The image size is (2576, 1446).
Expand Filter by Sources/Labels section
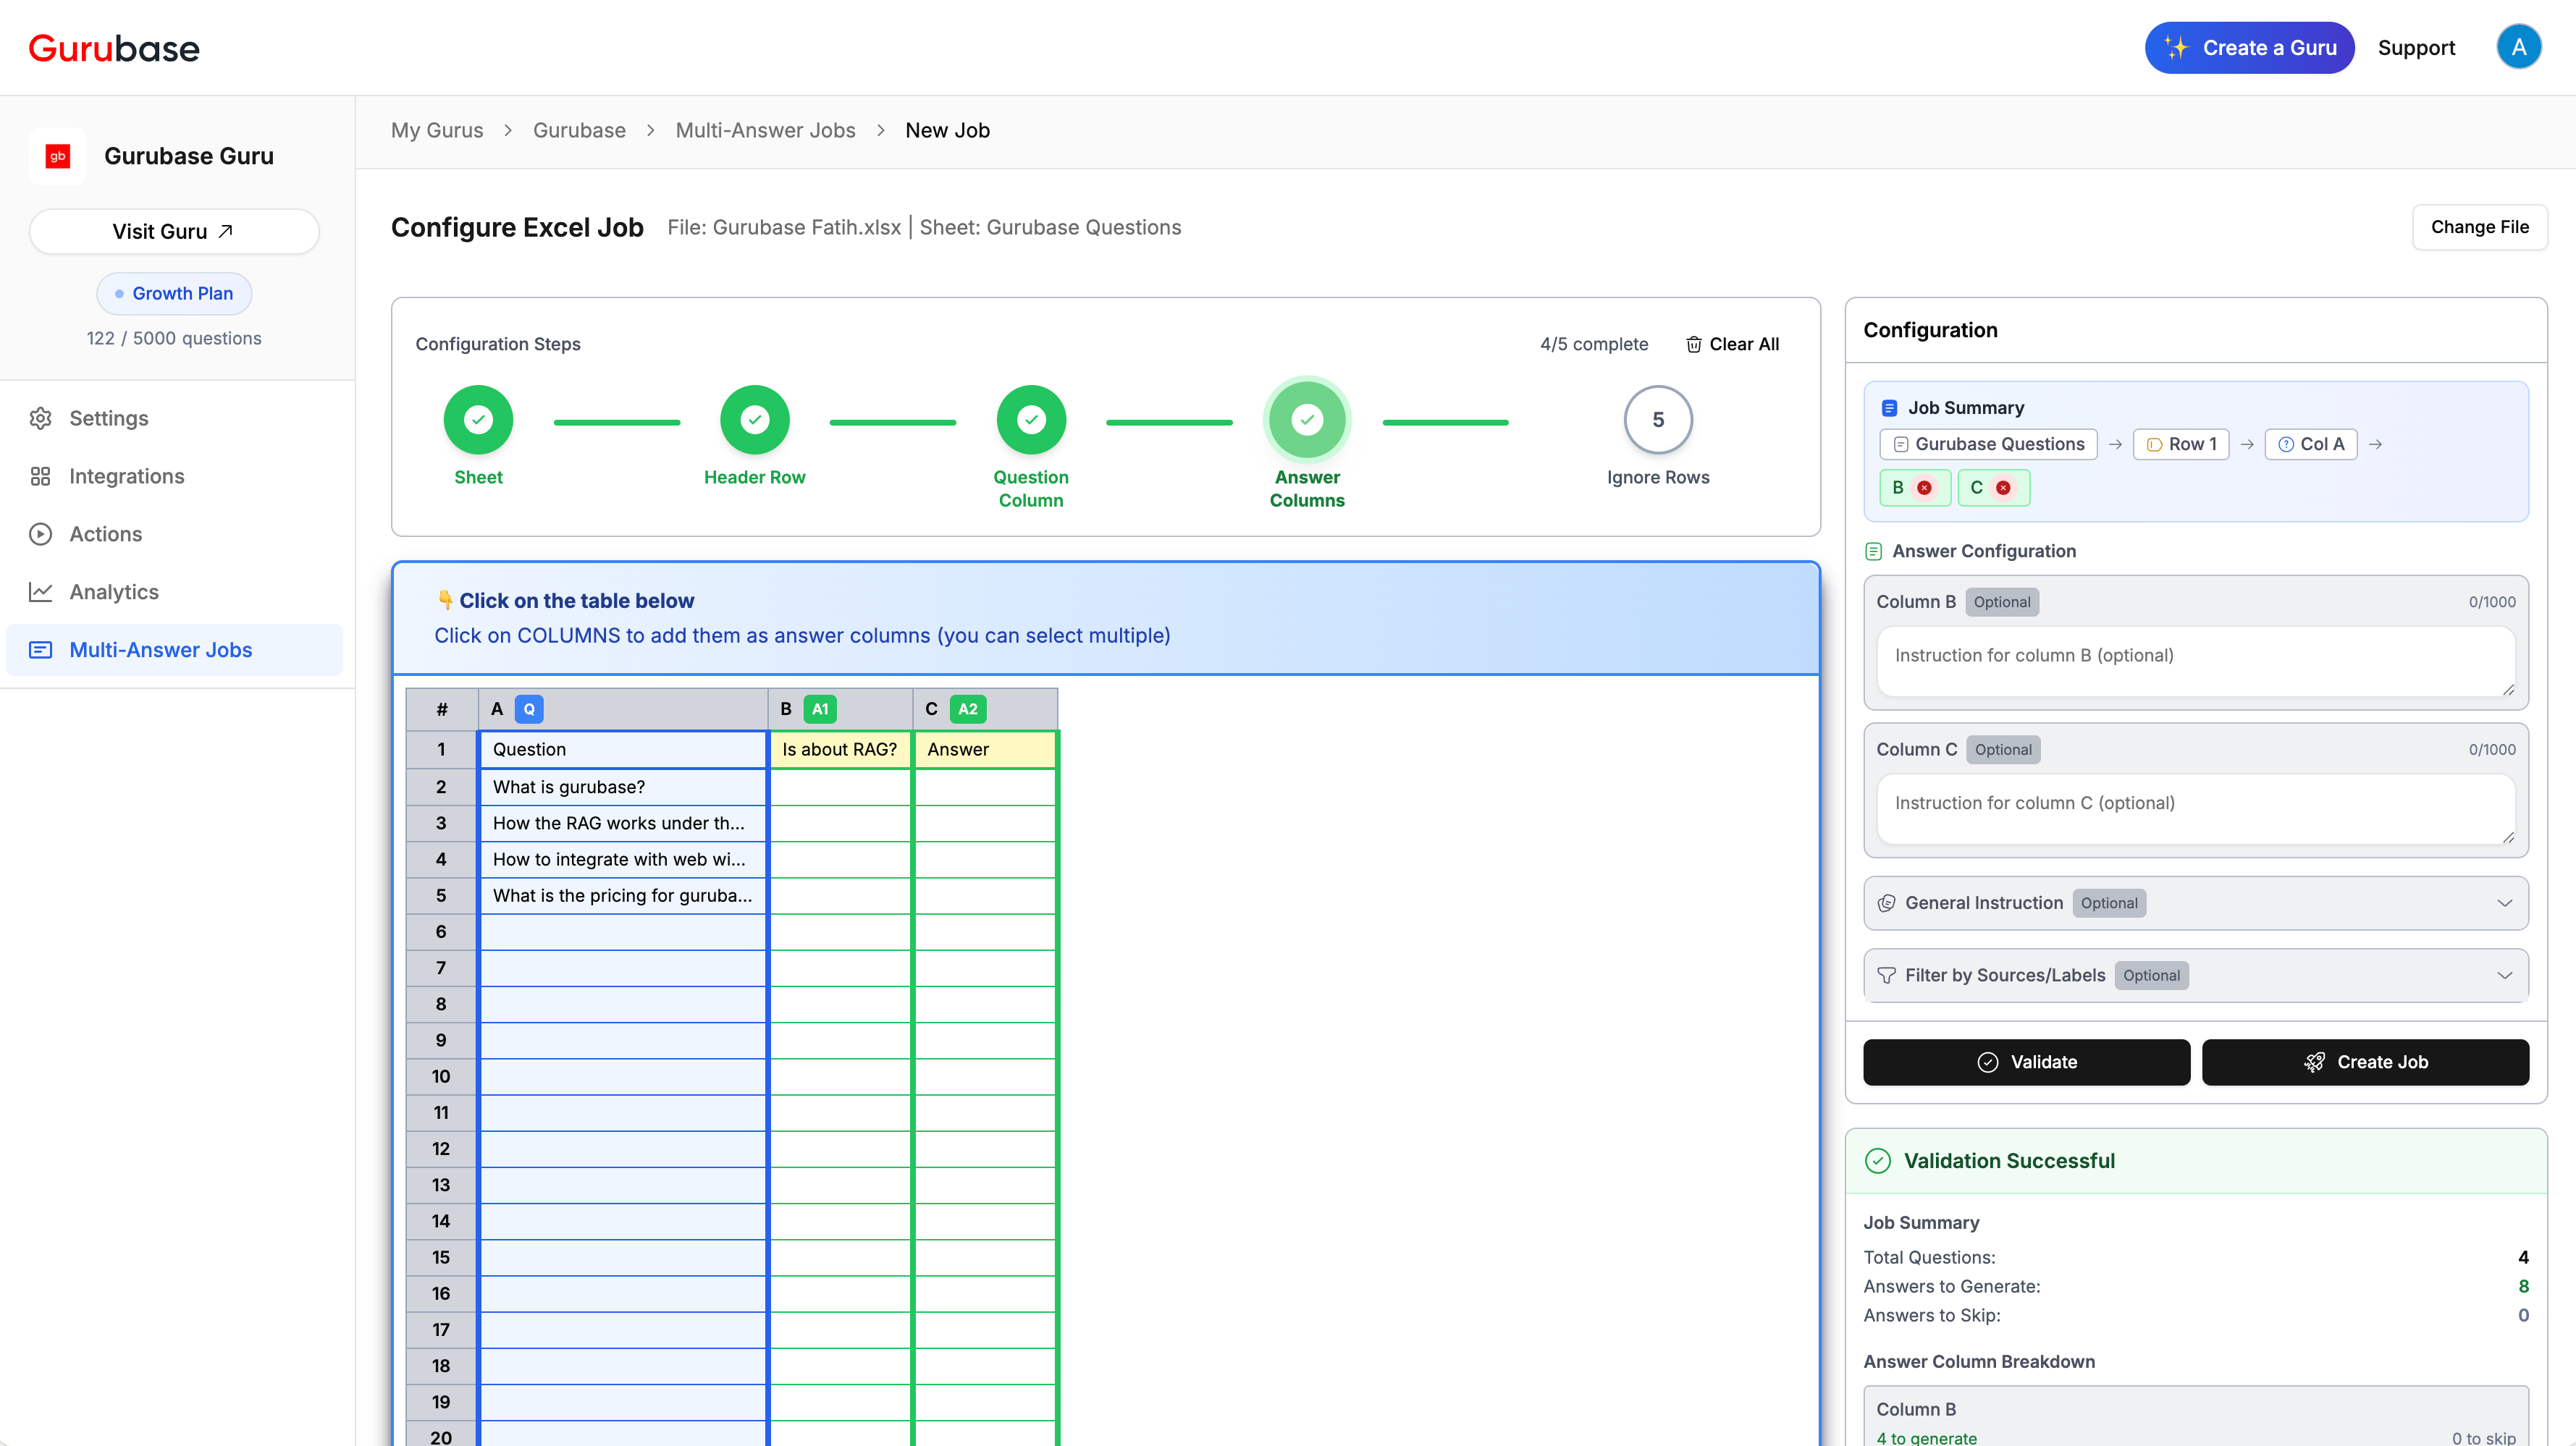(2195, 974)
